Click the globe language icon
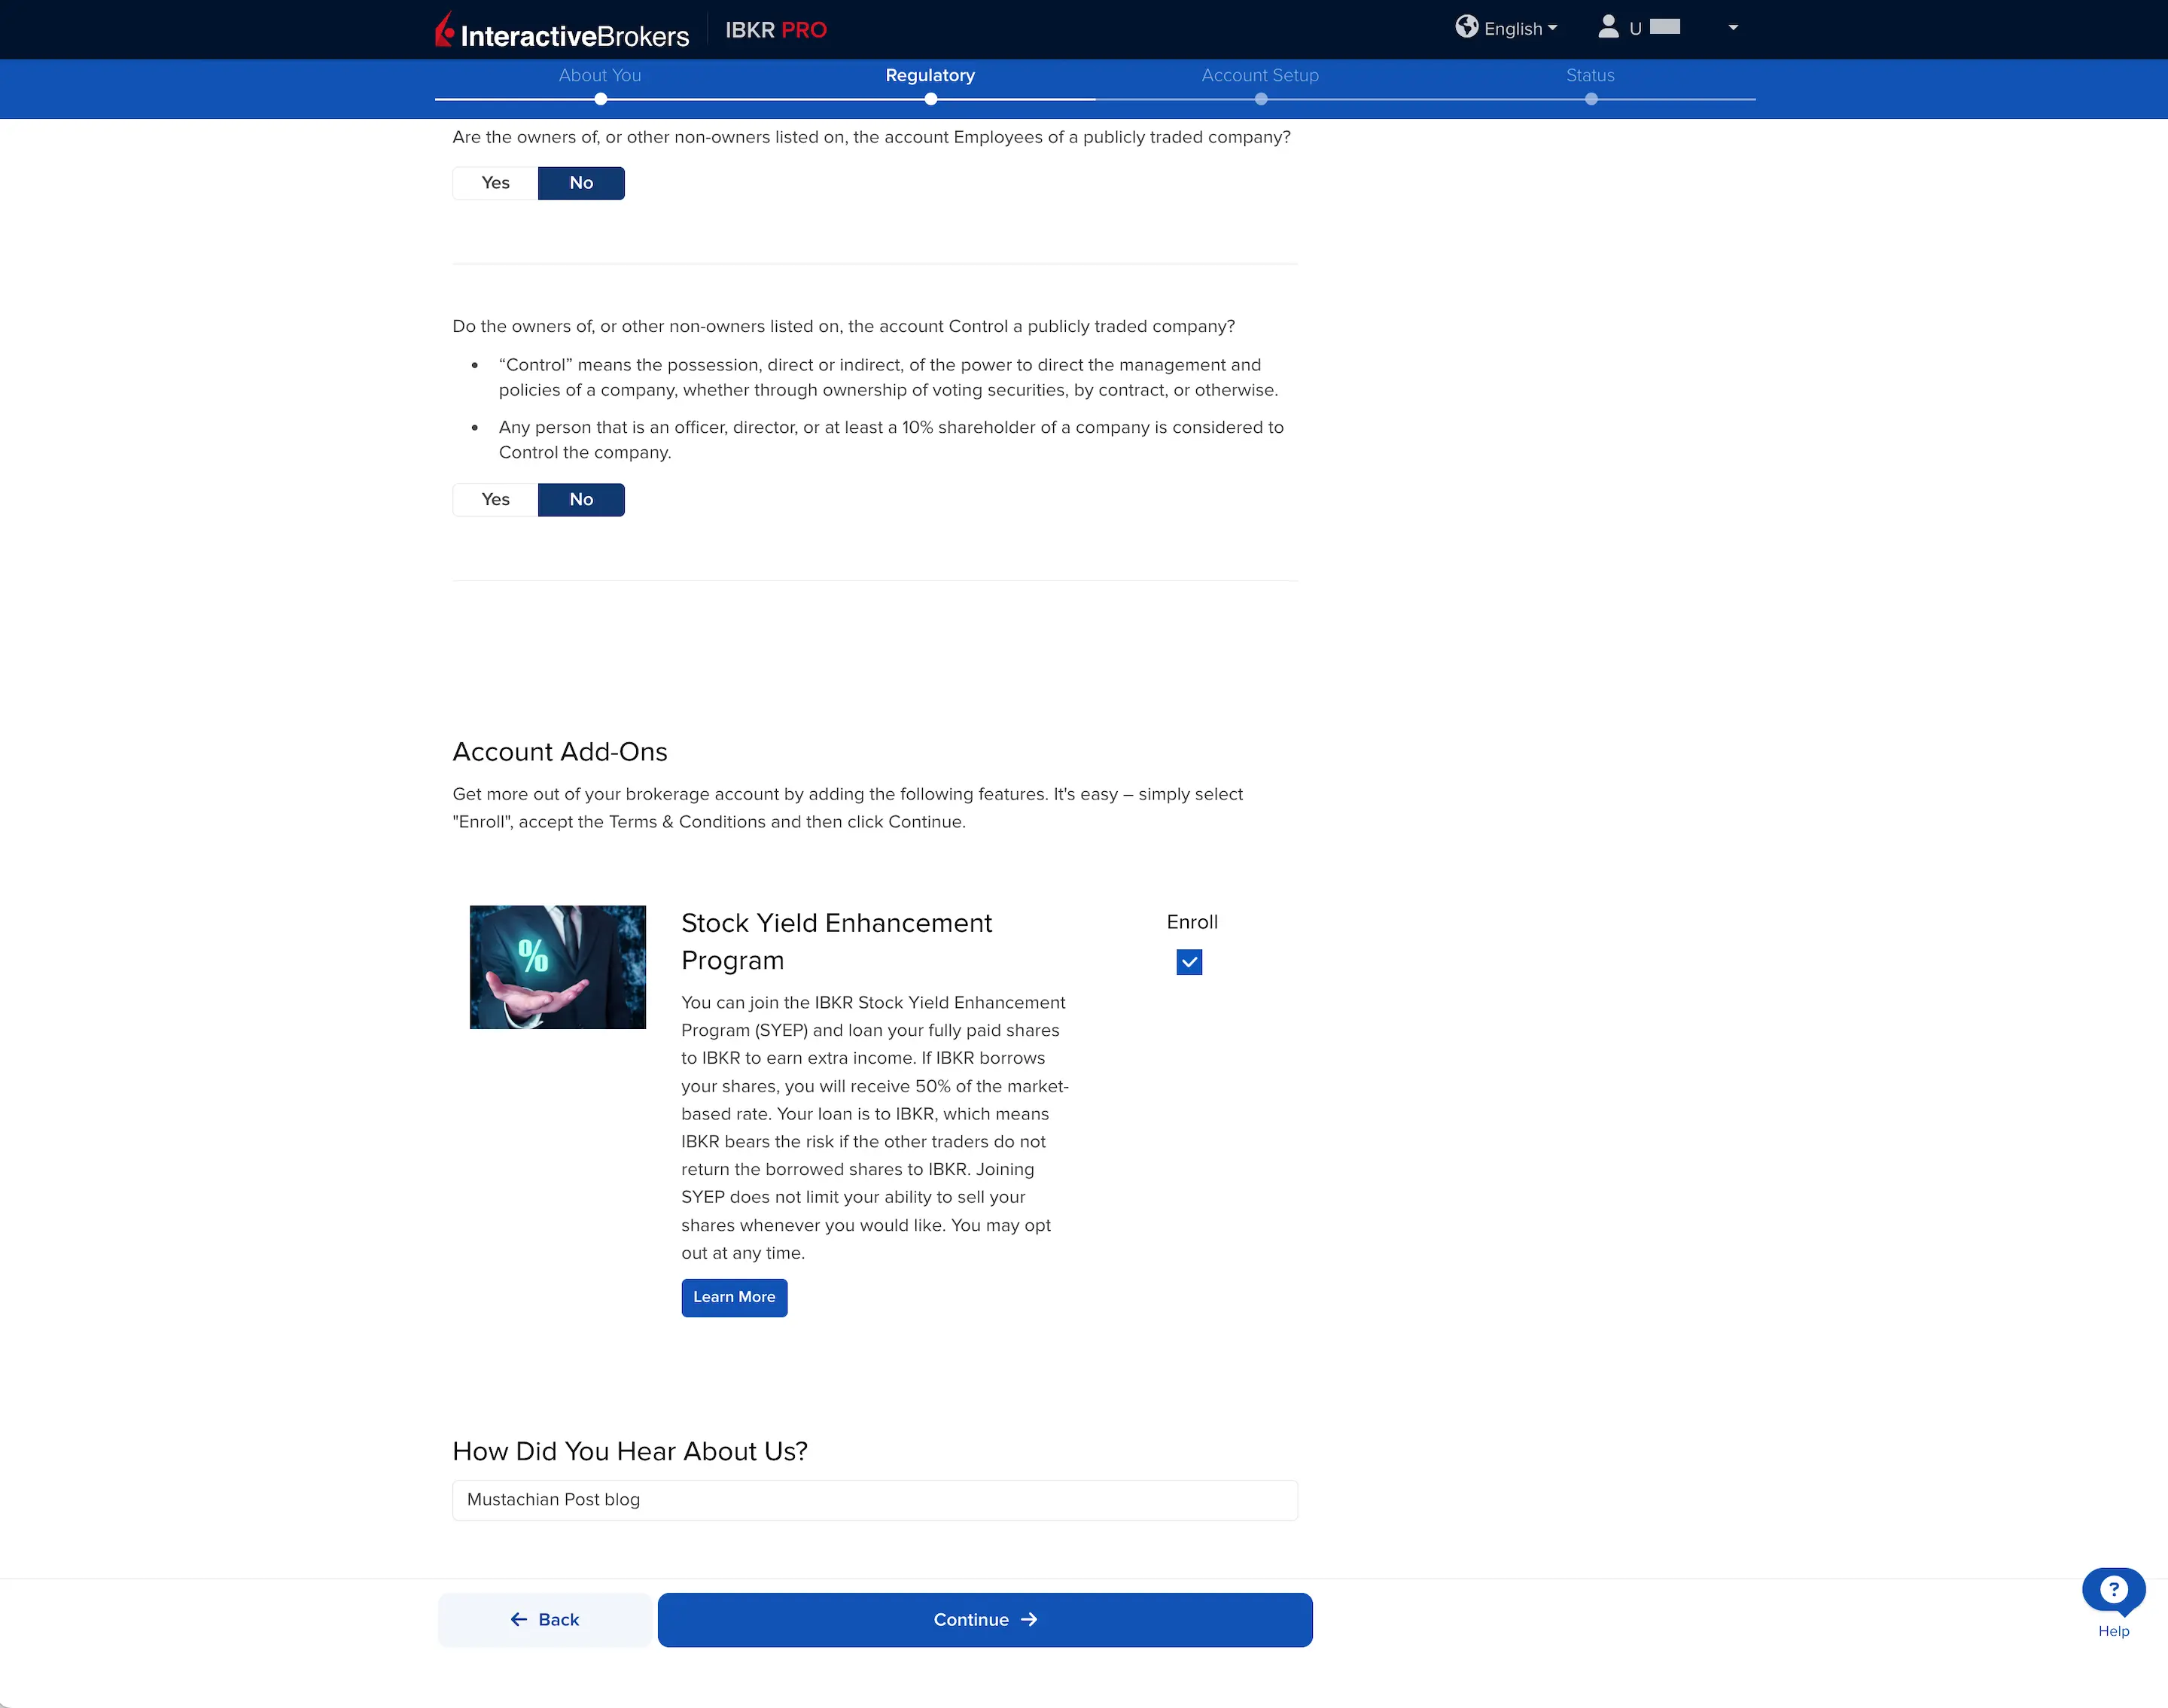 pos(1466,27)
